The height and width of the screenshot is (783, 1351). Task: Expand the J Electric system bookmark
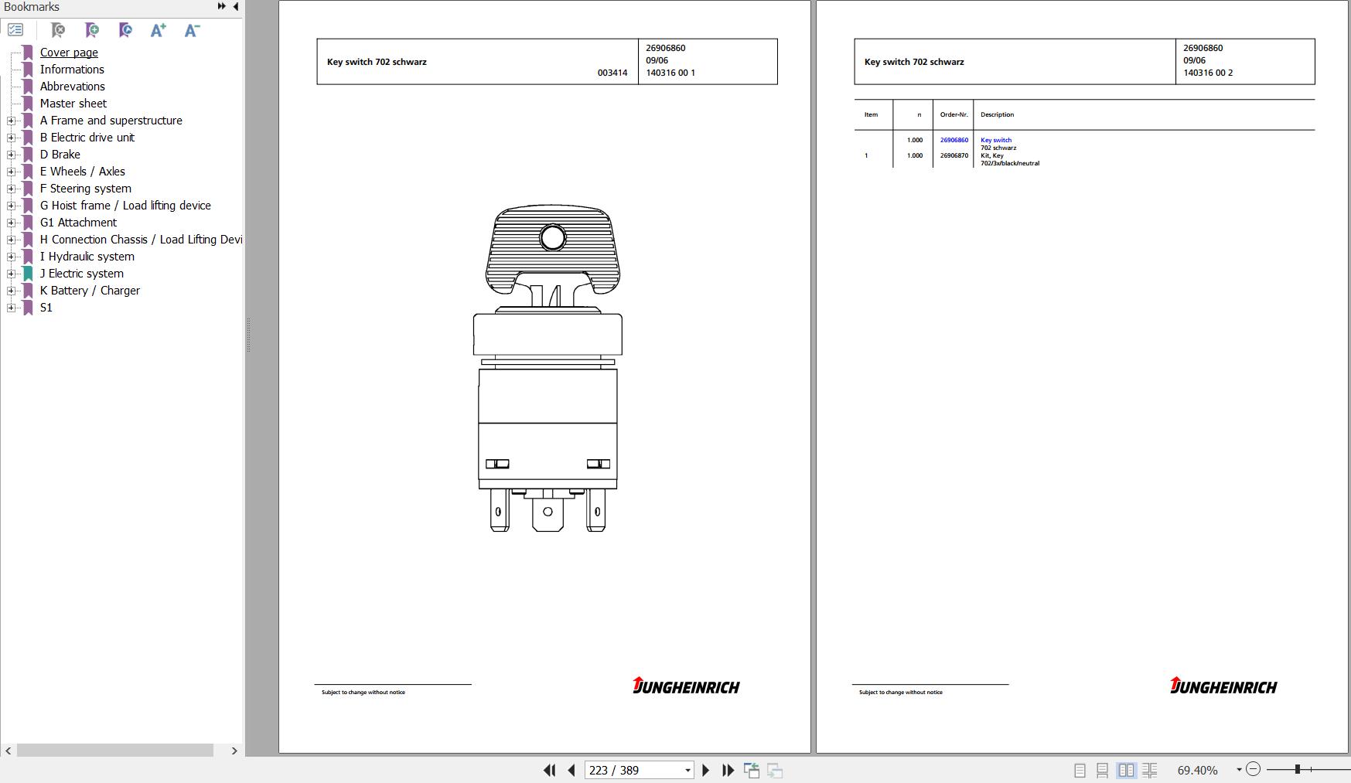[11, 274]
